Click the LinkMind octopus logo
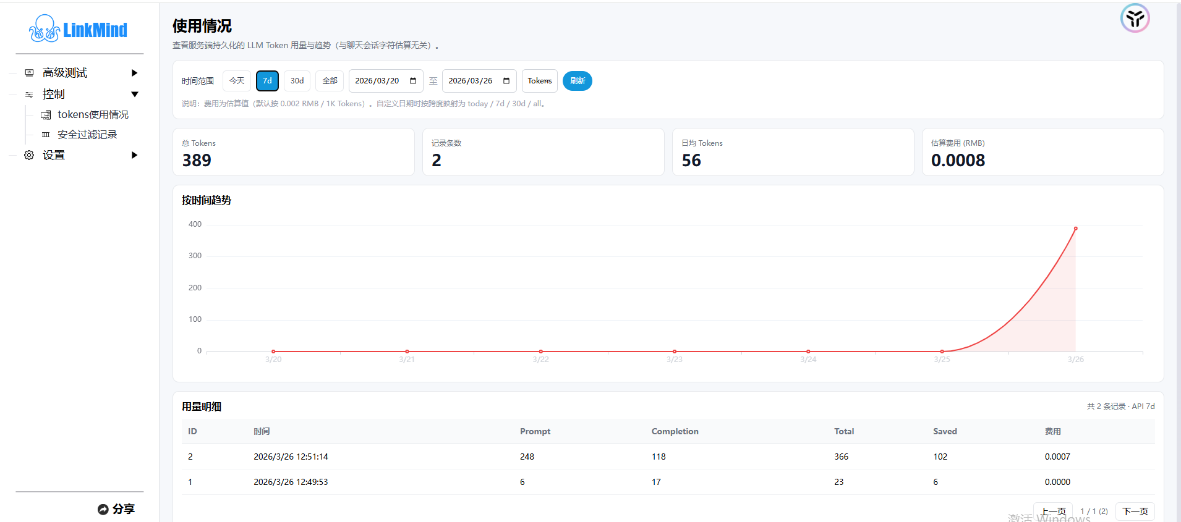1181x522 pixels. pyautogui.click(x=45, y=29)
